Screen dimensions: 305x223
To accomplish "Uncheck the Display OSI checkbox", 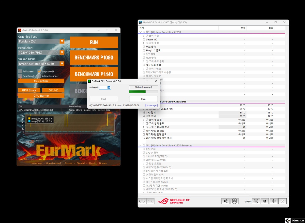I will click(39, 71).
